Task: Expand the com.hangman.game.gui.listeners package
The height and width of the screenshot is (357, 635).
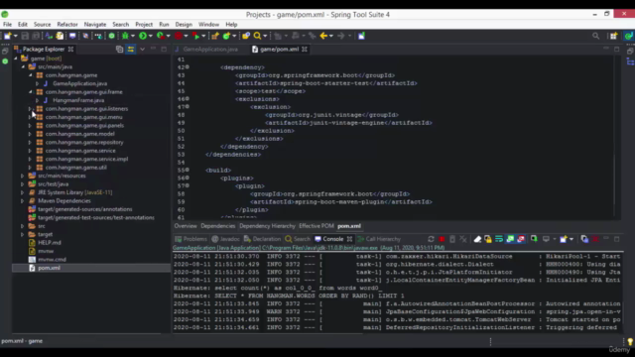Action: [x=30, y=109]
